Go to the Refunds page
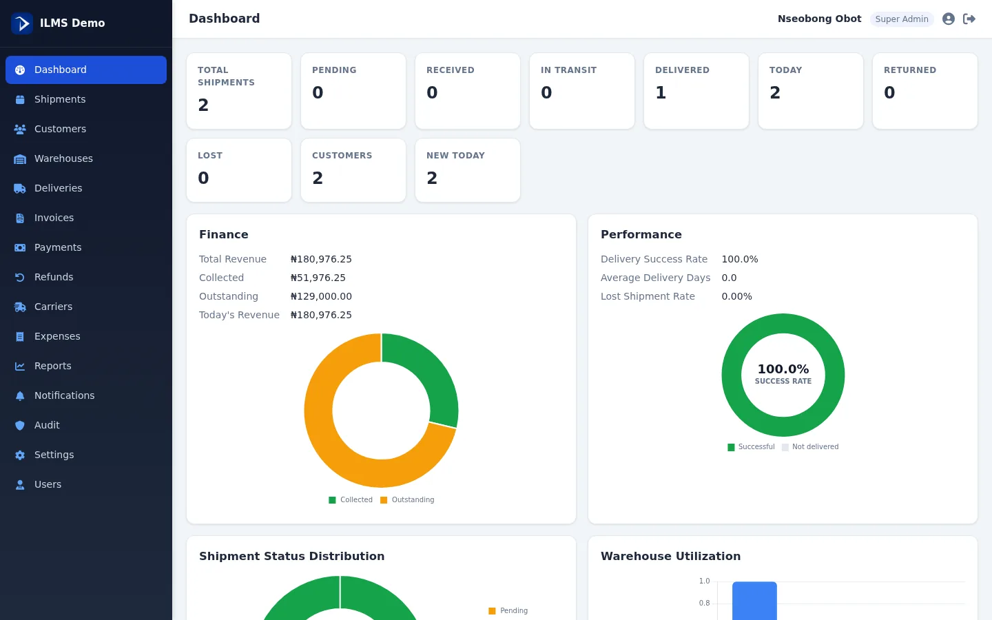 (x=86, y=277)
